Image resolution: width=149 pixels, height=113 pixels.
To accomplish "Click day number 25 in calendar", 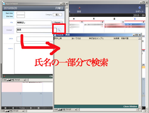I will tap(143, 65).
